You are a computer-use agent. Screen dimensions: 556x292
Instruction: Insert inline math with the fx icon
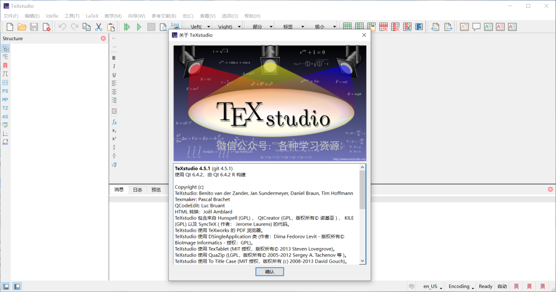[114, 122]
